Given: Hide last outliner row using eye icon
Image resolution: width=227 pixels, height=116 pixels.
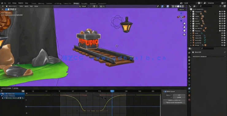Looking at the screenshot, I should (x=222, y=45).
